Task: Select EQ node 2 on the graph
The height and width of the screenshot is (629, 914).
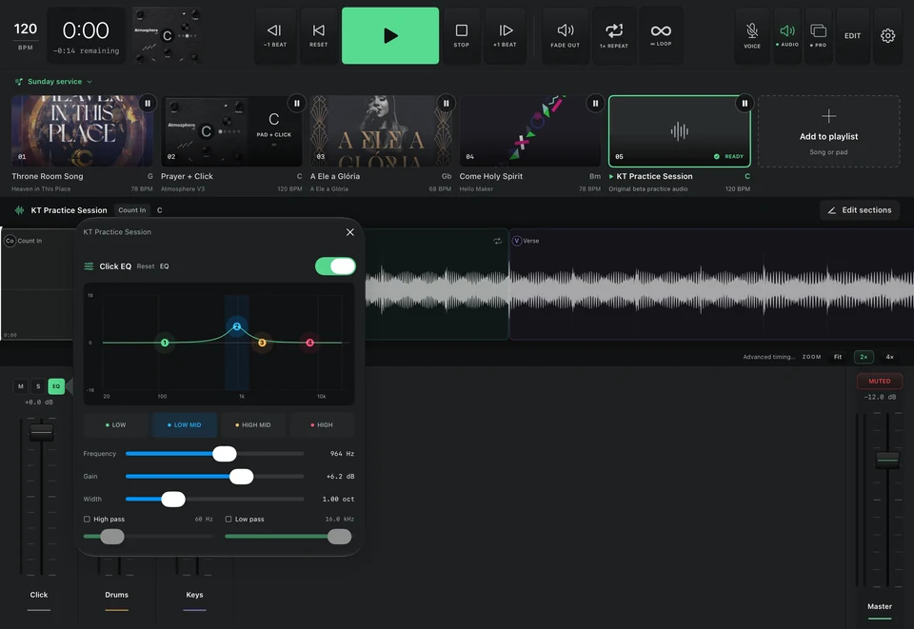Action: pyautogui.click(x=237, y=326)
